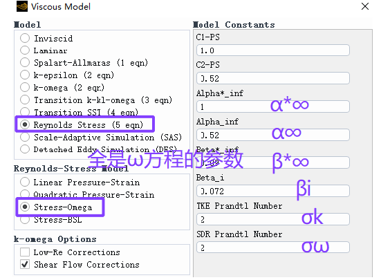Select the Stress-Omega radio button
Screen dimensions: 381x280
click(x=25, y=207)
